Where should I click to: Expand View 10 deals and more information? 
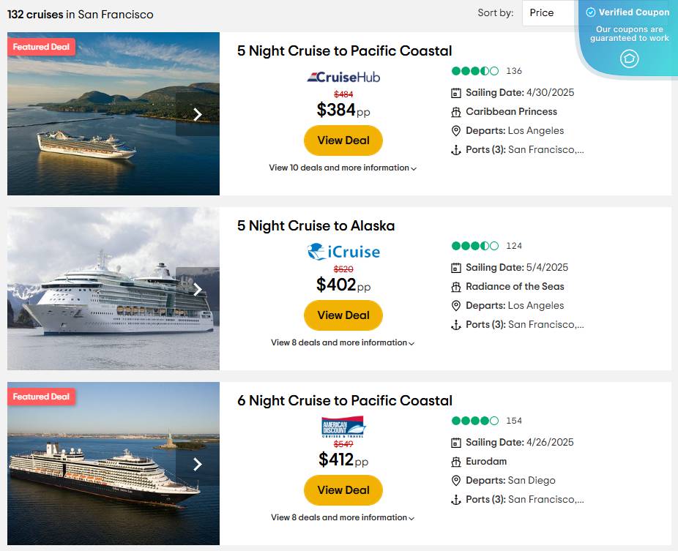(x=343, y=168)
